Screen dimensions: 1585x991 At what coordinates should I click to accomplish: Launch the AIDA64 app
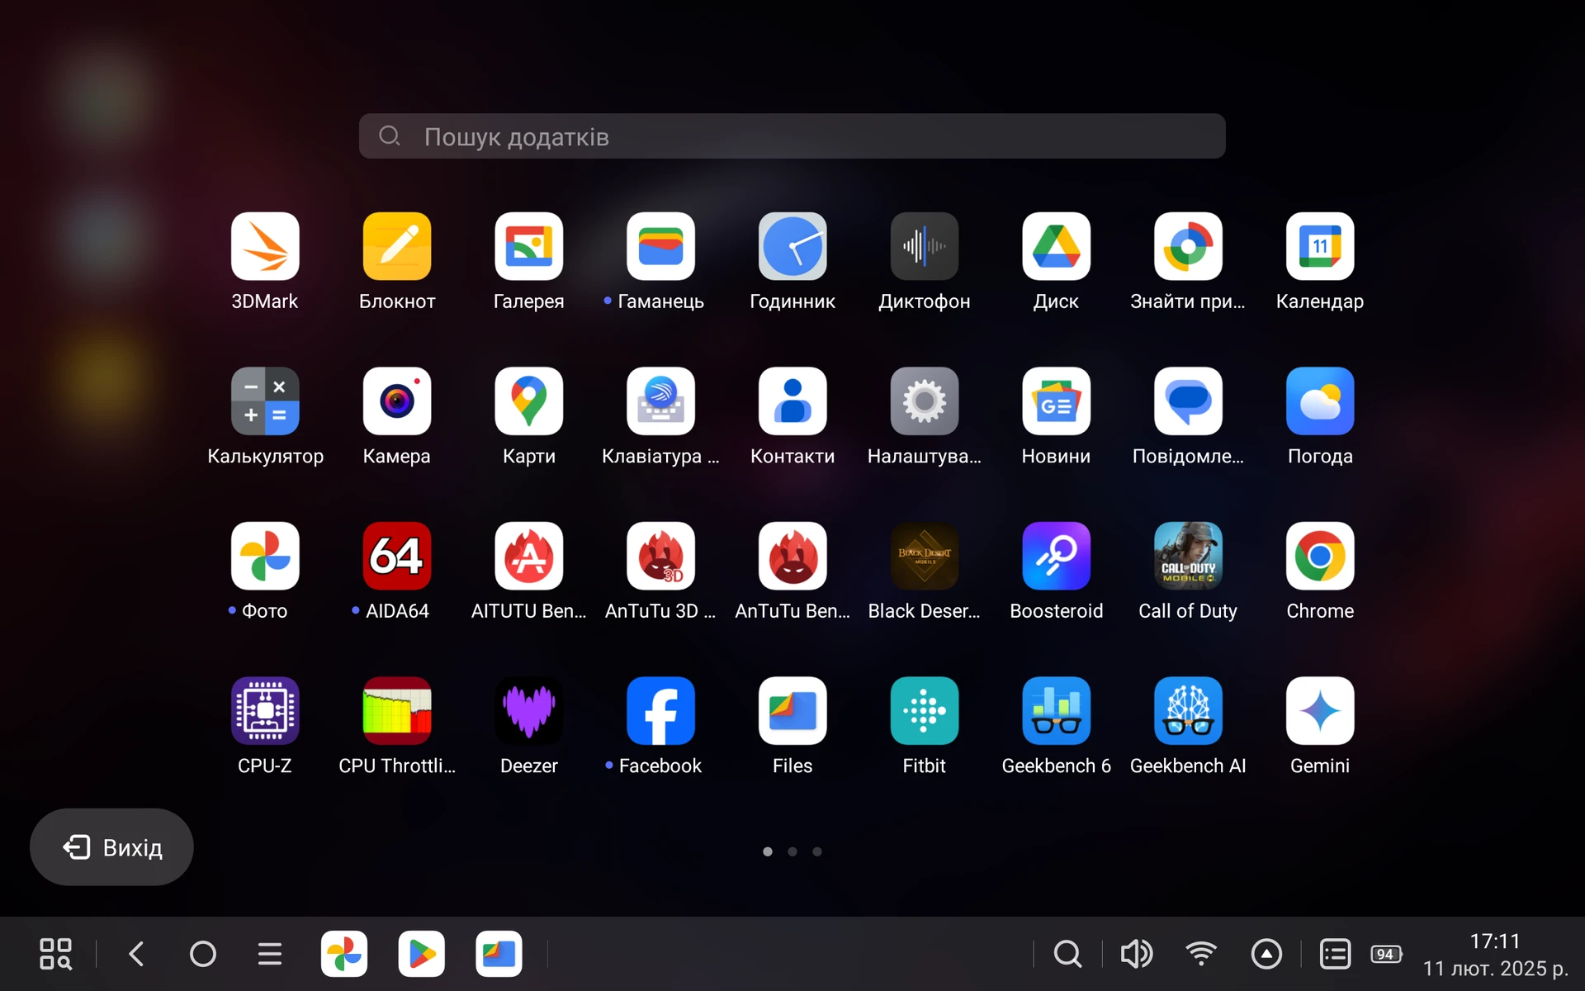pos(396,556)
